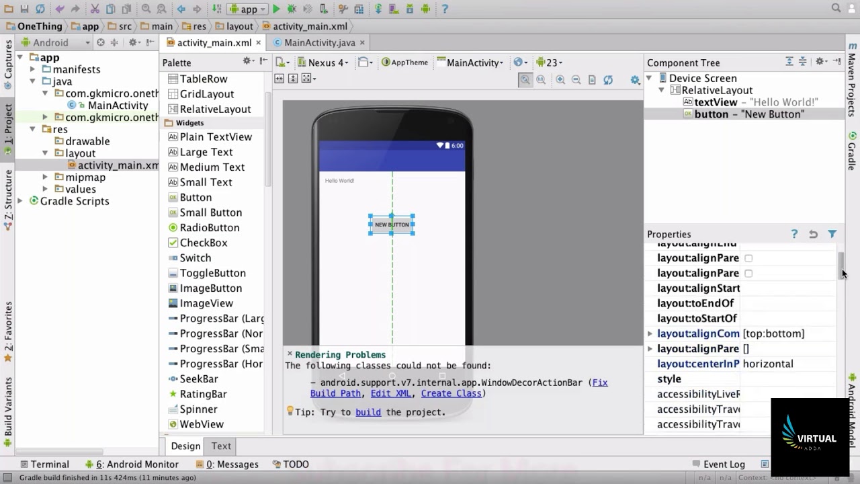Zoom out of the design preview
This screenshot has width=860, height=484.
pos(576,79)
